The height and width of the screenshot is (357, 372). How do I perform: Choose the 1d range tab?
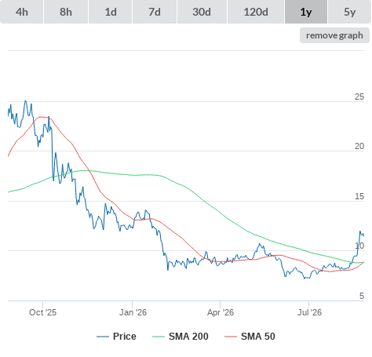pos(111,12)
